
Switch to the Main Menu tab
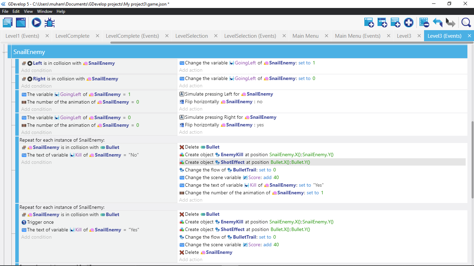coord(305,36)
